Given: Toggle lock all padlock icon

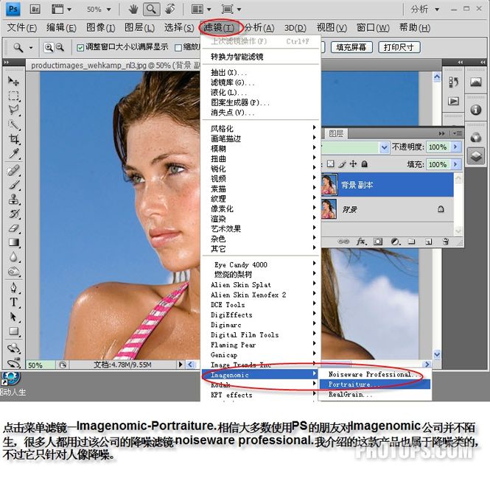Looking at the screenshot, I should 365,164.
